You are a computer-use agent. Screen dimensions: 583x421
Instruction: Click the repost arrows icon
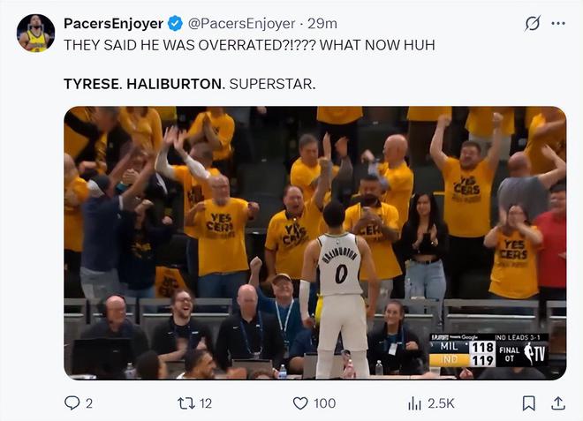[x=185, y=403]
